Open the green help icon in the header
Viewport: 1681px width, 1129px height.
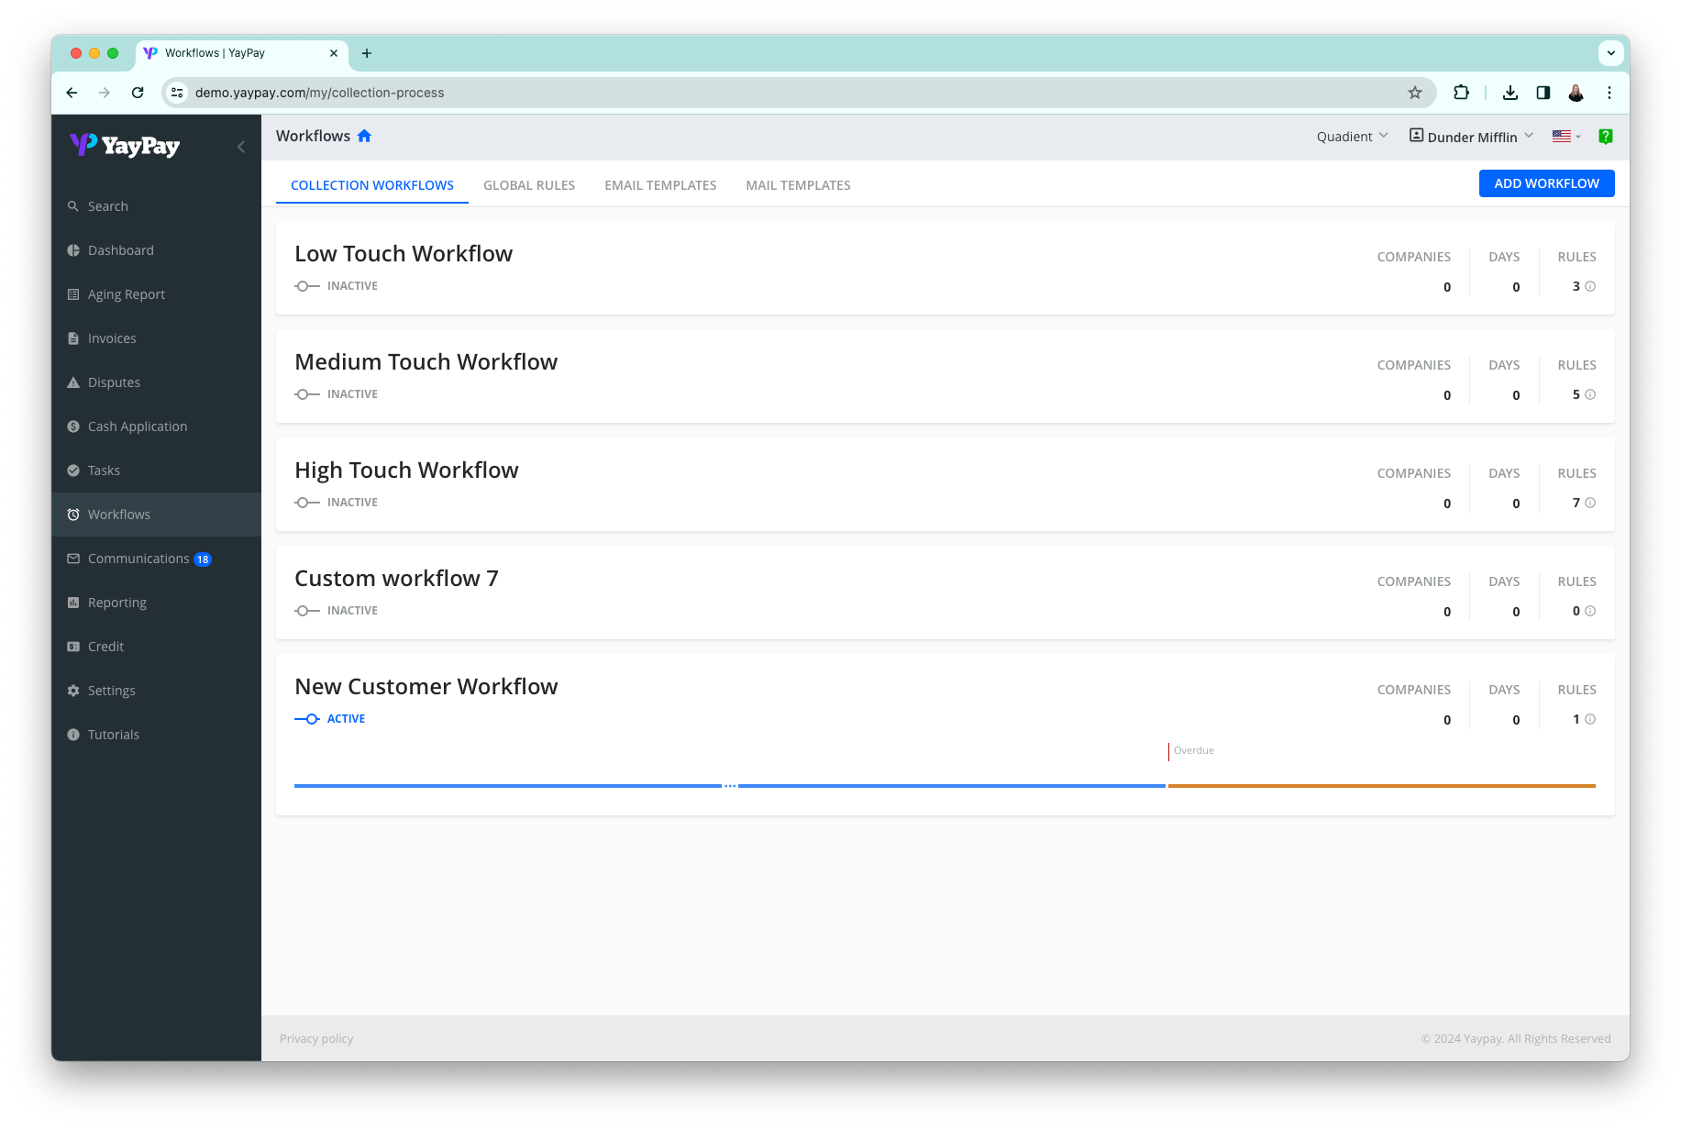click(x=1606, y=136)
